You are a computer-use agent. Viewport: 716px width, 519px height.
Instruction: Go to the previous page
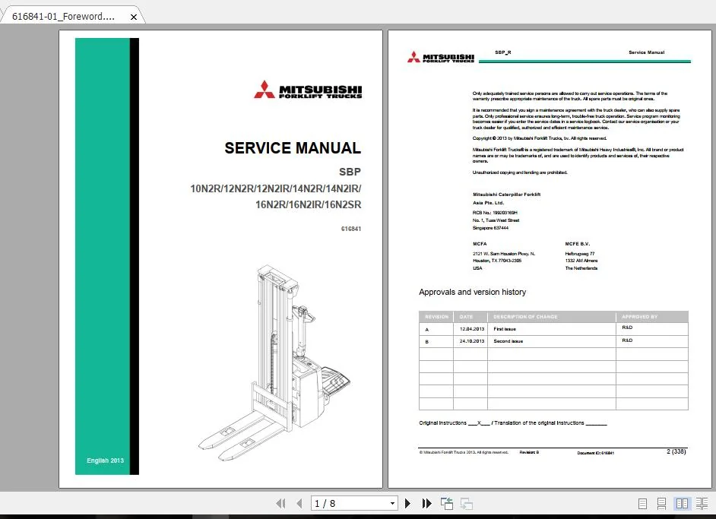click(299, 504)
